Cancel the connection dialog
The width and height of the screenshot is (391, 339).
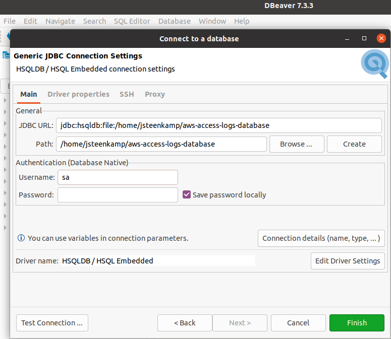(298, 323)
